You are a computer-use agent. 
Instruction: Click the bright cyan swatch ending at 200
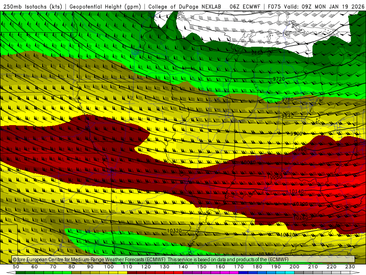[290, 273]
